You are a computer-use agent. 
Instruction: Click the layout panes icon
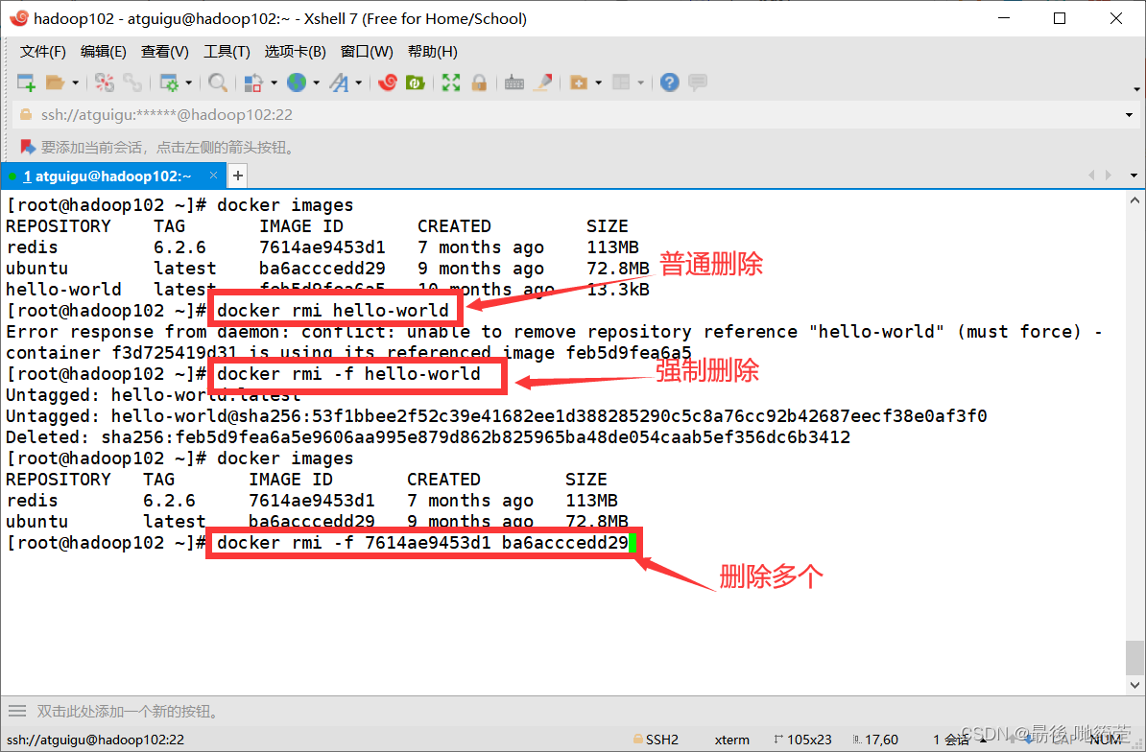point(621,82)
